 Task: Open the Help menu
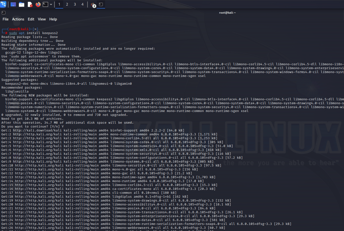pyautogui.click(x=53, y=19)
